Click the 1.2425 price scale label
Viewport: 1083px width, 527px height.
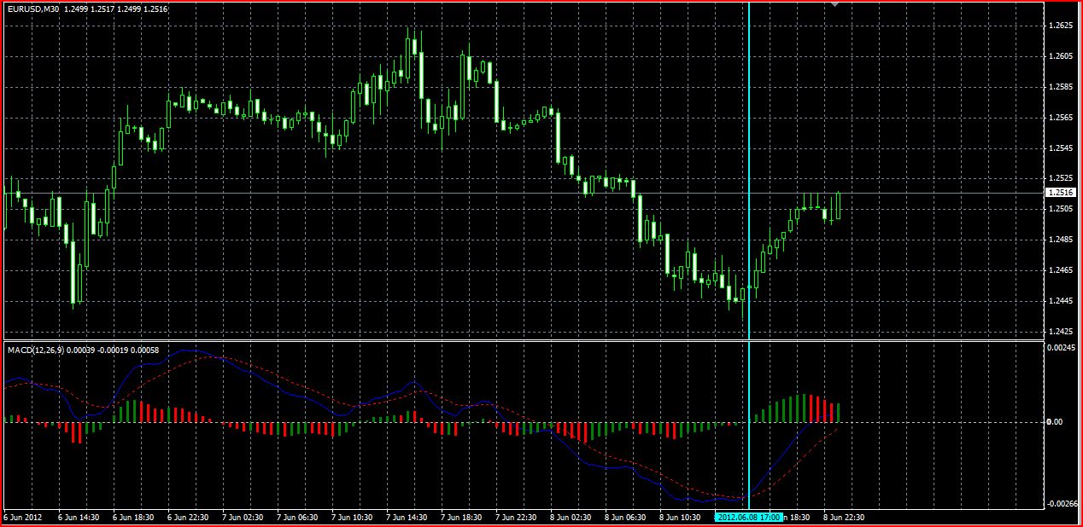1061,331
